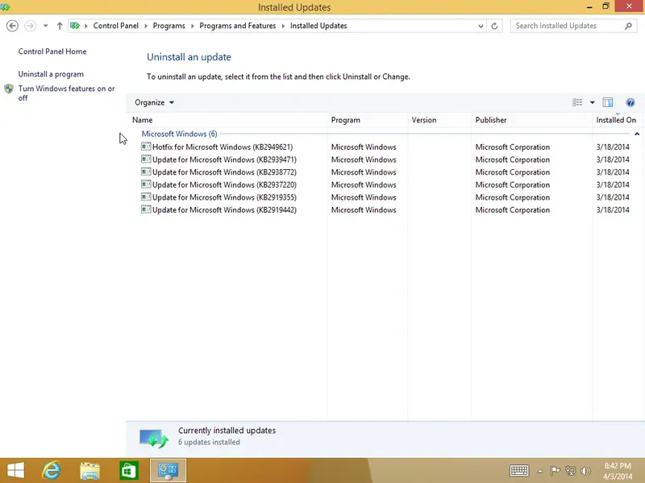Viewport: 645px width, 483px height.
Task: Open Programs from the address bar breadcrumb
Action: click(169, 25)
